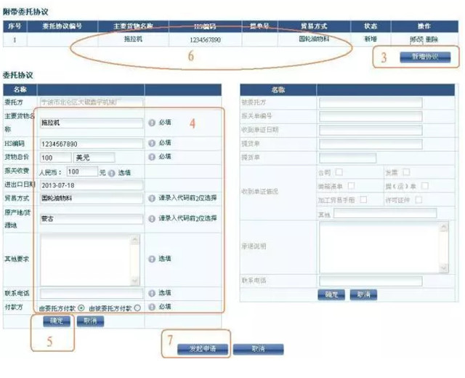Click info icon beside 联系电话 field
The width and height of the screenshot is (465, 378).
153,293
